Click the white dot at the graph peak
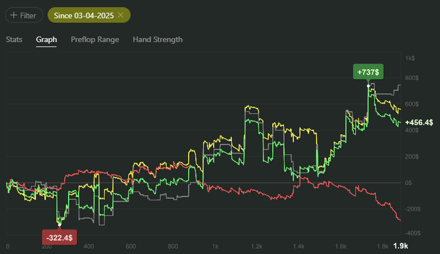Screen dimensions: 440x254 (x=368, y=85)
